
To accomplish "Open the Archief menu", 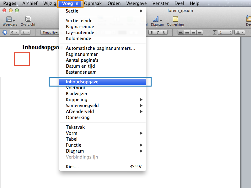I will pos(30,3).
